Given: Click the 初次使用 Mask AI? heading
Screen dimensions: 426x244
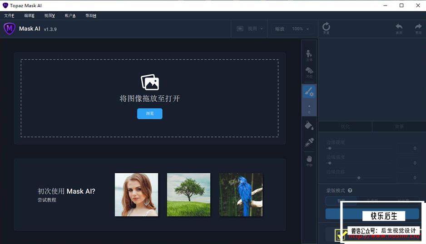Looking at the screenshot, I should pos(66,191).
